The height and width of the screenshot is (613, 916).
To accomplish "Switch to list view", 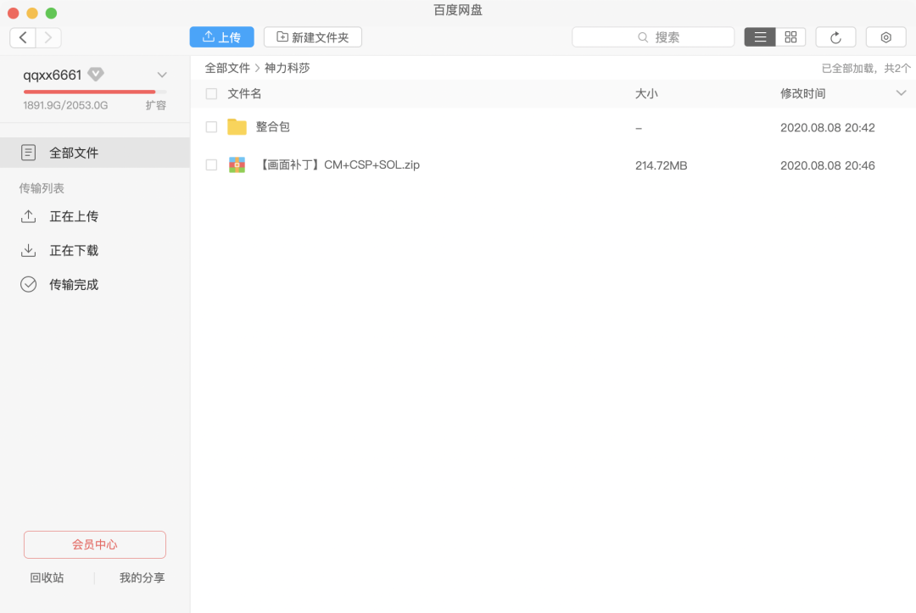I will 760,37.
